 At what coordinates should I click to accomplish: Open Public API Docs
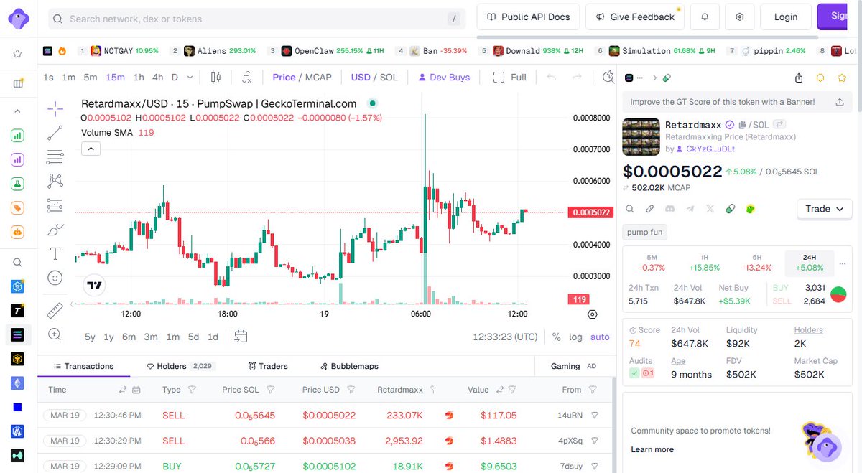click(528, 17)
